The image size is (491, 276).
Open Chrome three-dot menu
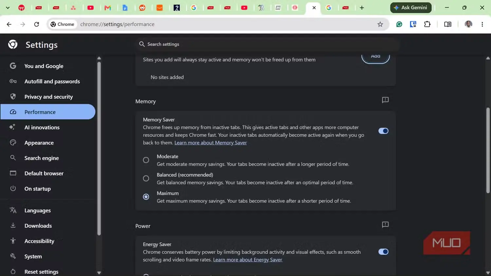coord(482,24)
